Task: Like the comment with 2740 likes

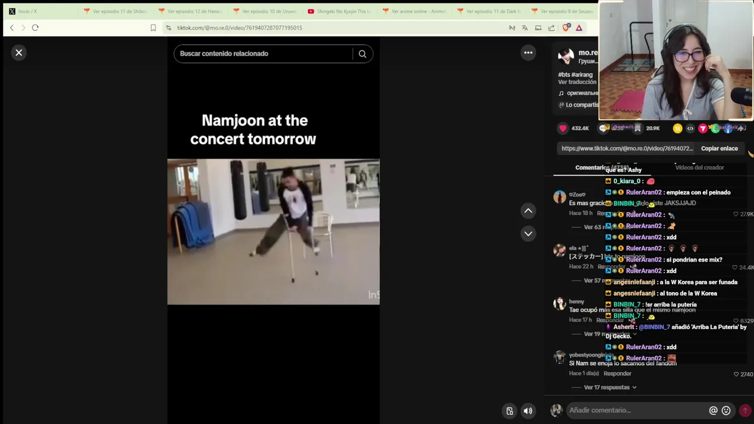Action: pos(736,375)
